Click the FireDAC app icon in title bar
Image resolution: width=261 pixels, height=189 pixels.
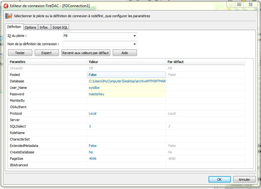pos(6,6)
